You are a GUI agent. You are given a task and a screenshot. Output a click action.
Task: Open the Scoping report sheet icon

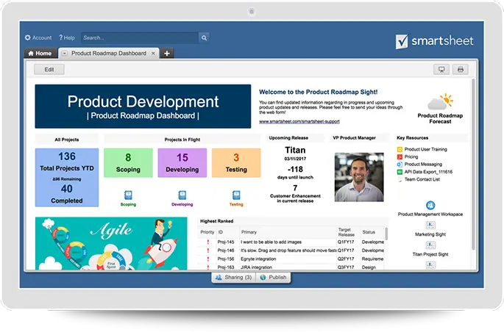(128, 195)
